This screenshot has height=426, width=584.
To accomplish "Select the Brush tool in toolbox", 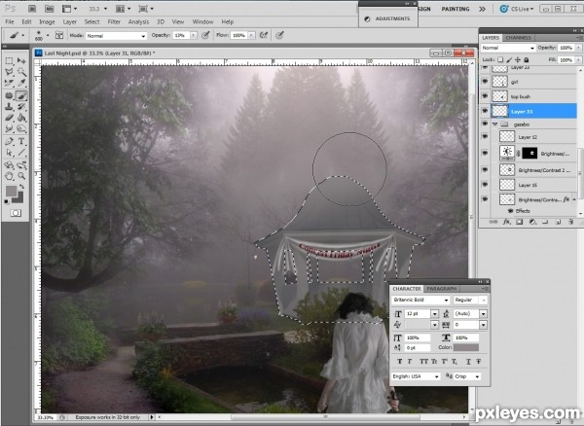I will pos(21,95).
